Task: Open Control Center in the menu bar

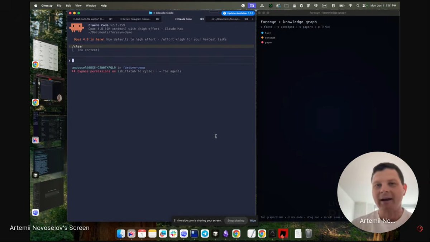Action: [364, 6]
